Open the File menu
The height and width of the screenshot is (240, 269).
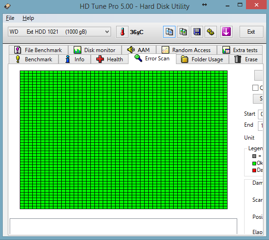pos(10,18)
